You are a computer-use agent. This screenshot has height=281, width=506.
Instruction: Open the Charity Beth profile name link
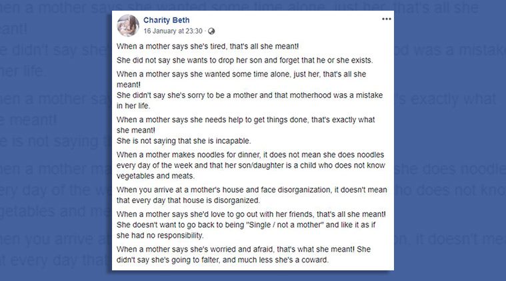[x=166, y=20]
